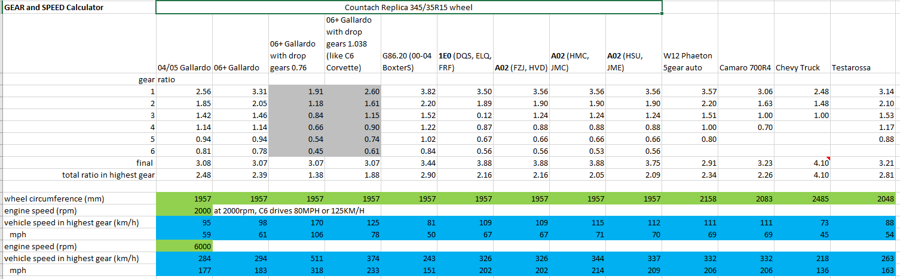Select the '04/05 Gallardo' column header cell
This screenshot has height=279, width=900.
click(x=184, y=44)
